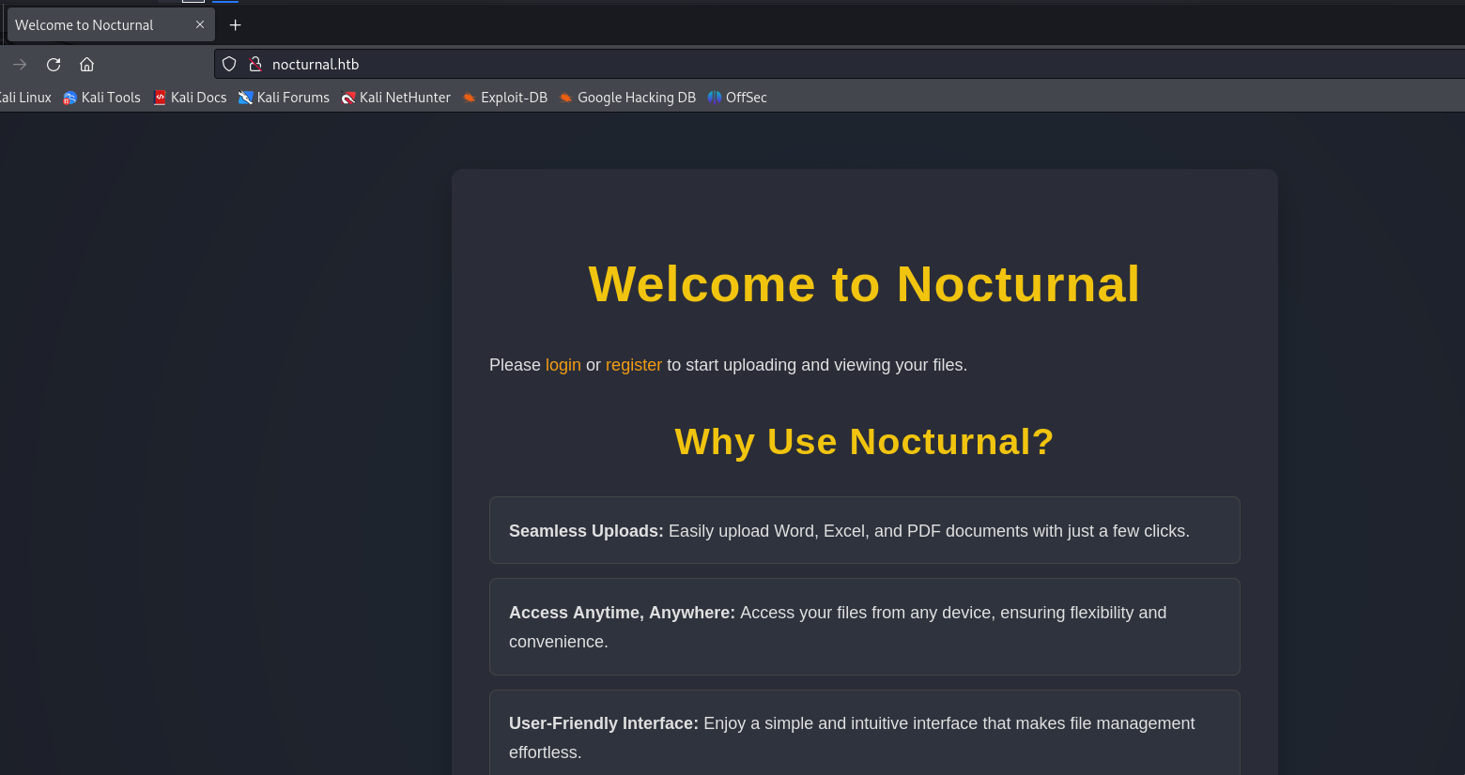1465x775 pixels.
Task: Open the Exploit-DB bookmark
Action: point(504,98)
